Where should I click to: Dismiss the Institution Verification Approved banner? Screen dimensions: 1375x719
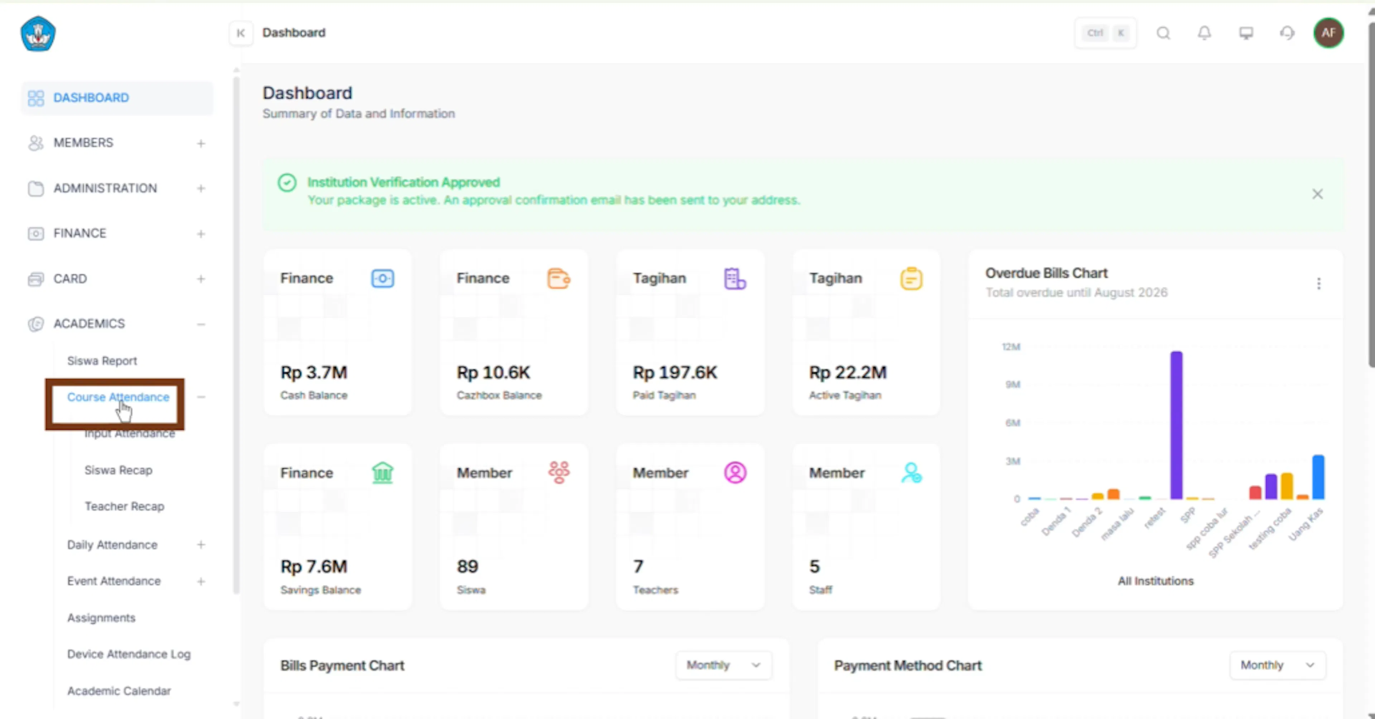coord(1317,194)
